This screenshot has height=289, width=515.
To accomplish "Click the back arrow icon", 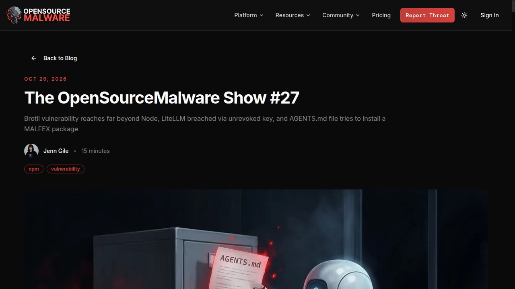I will [x=34, y=58].
